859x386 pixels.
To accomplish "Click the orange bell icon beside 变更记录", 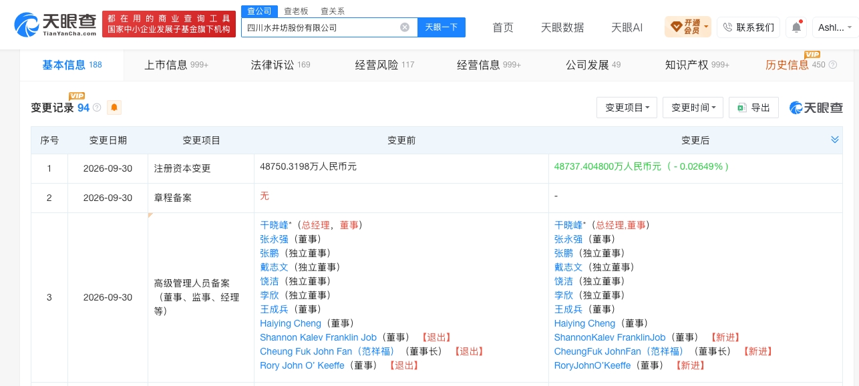I will (x=114, y=108).
